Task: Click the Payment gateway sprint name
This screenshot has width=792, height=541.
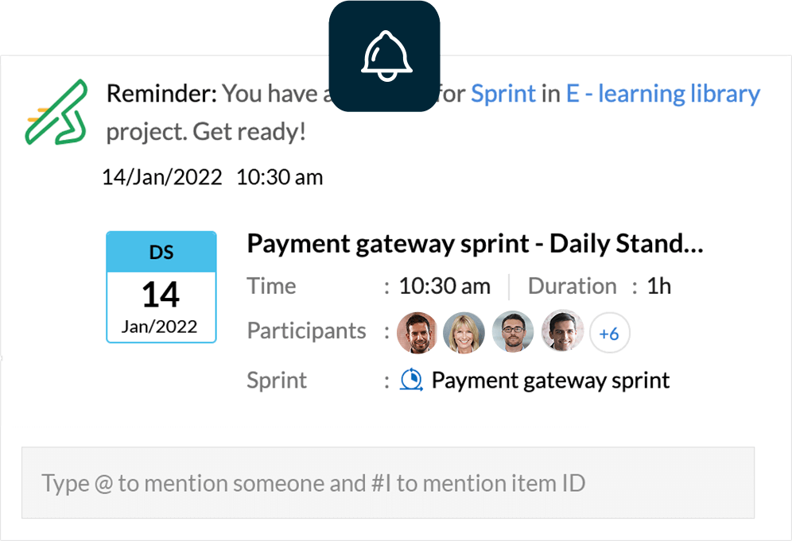Action: click(550, 381)
